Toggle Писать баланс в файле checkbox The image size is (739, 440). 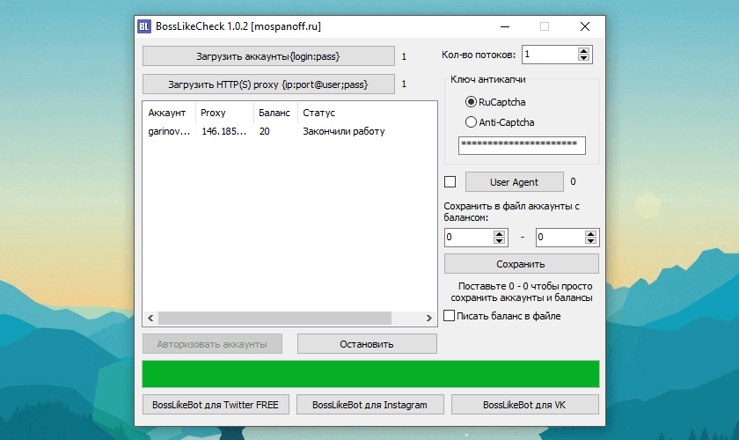click(450, 316)
